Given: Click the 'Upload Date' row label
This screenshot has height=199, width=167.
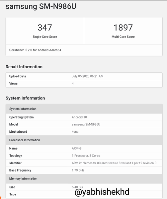Looking at the screenshot, I should 18,76.
